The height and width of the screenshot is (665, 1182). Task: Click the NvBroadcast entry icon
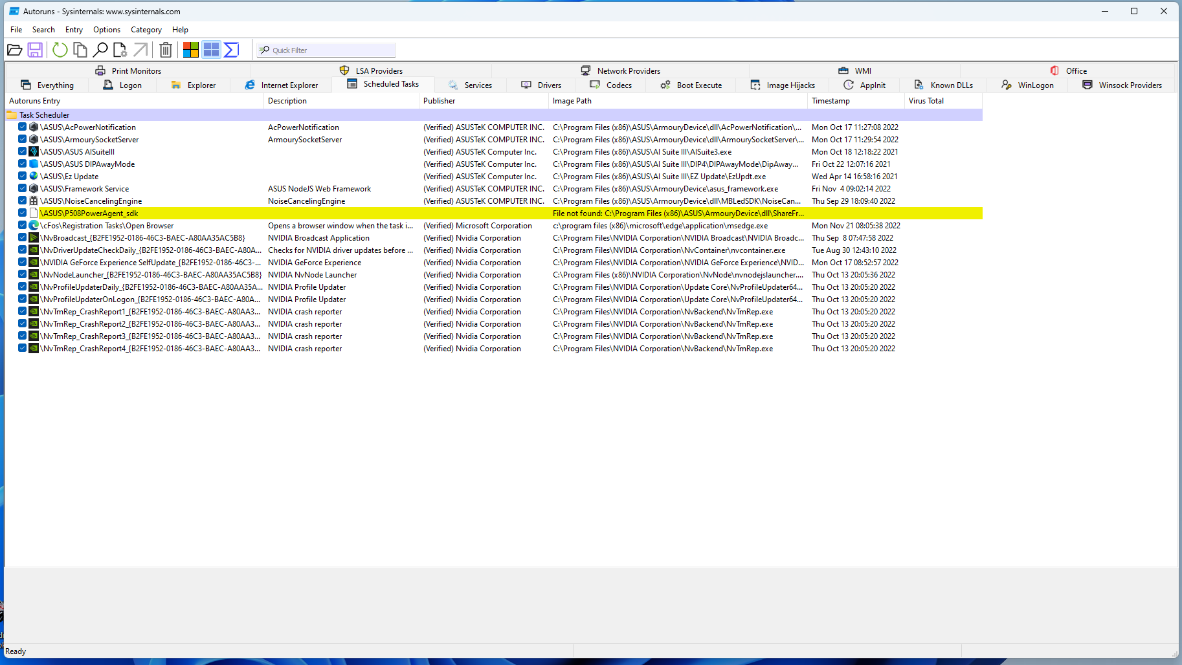point(34,238)
